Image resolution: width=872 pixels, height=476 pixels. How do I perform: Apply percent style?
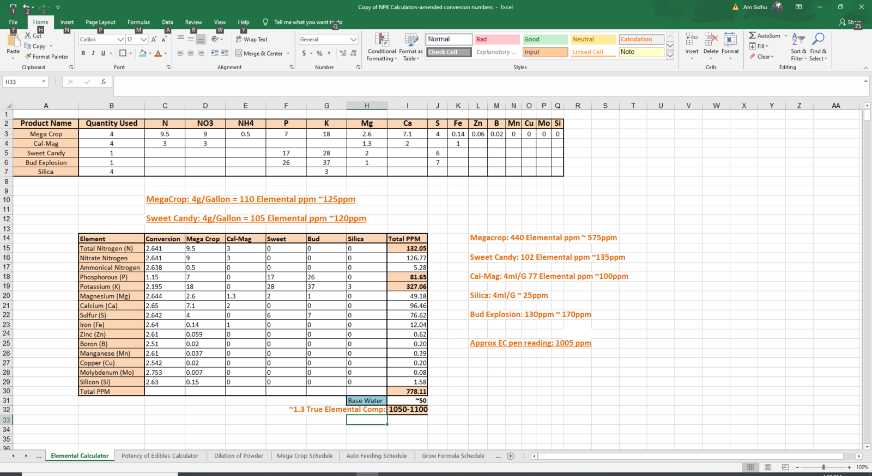click(x=319, y=53)
